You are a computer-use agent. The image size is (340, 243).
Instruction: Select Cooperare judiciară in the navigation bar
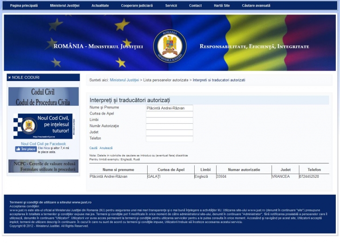137,6
